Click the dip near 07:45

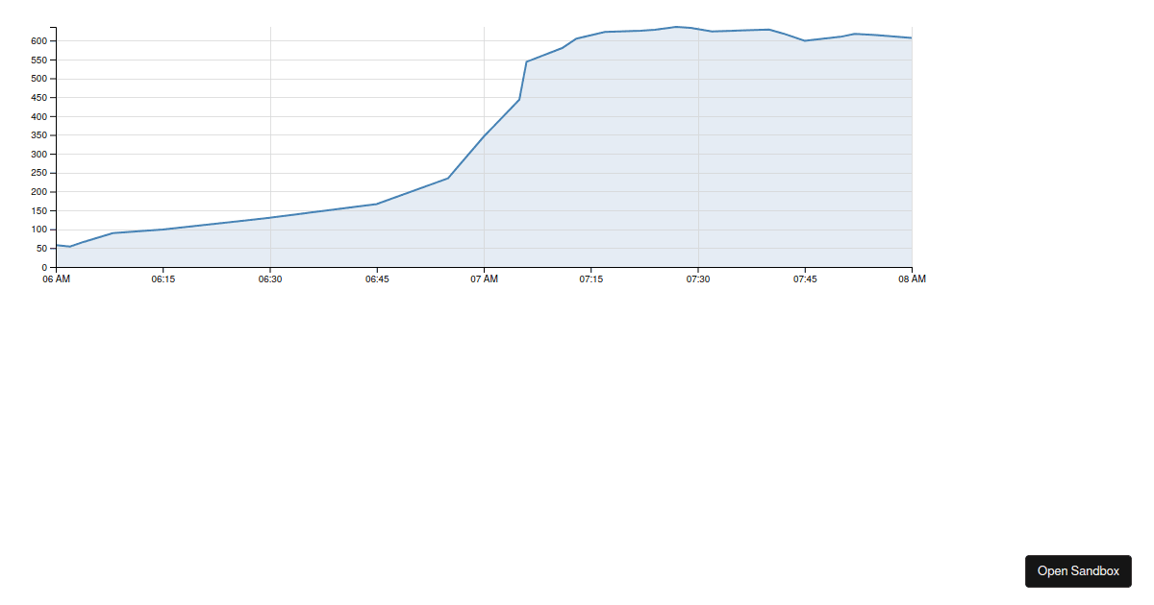(x=805, y=41)
